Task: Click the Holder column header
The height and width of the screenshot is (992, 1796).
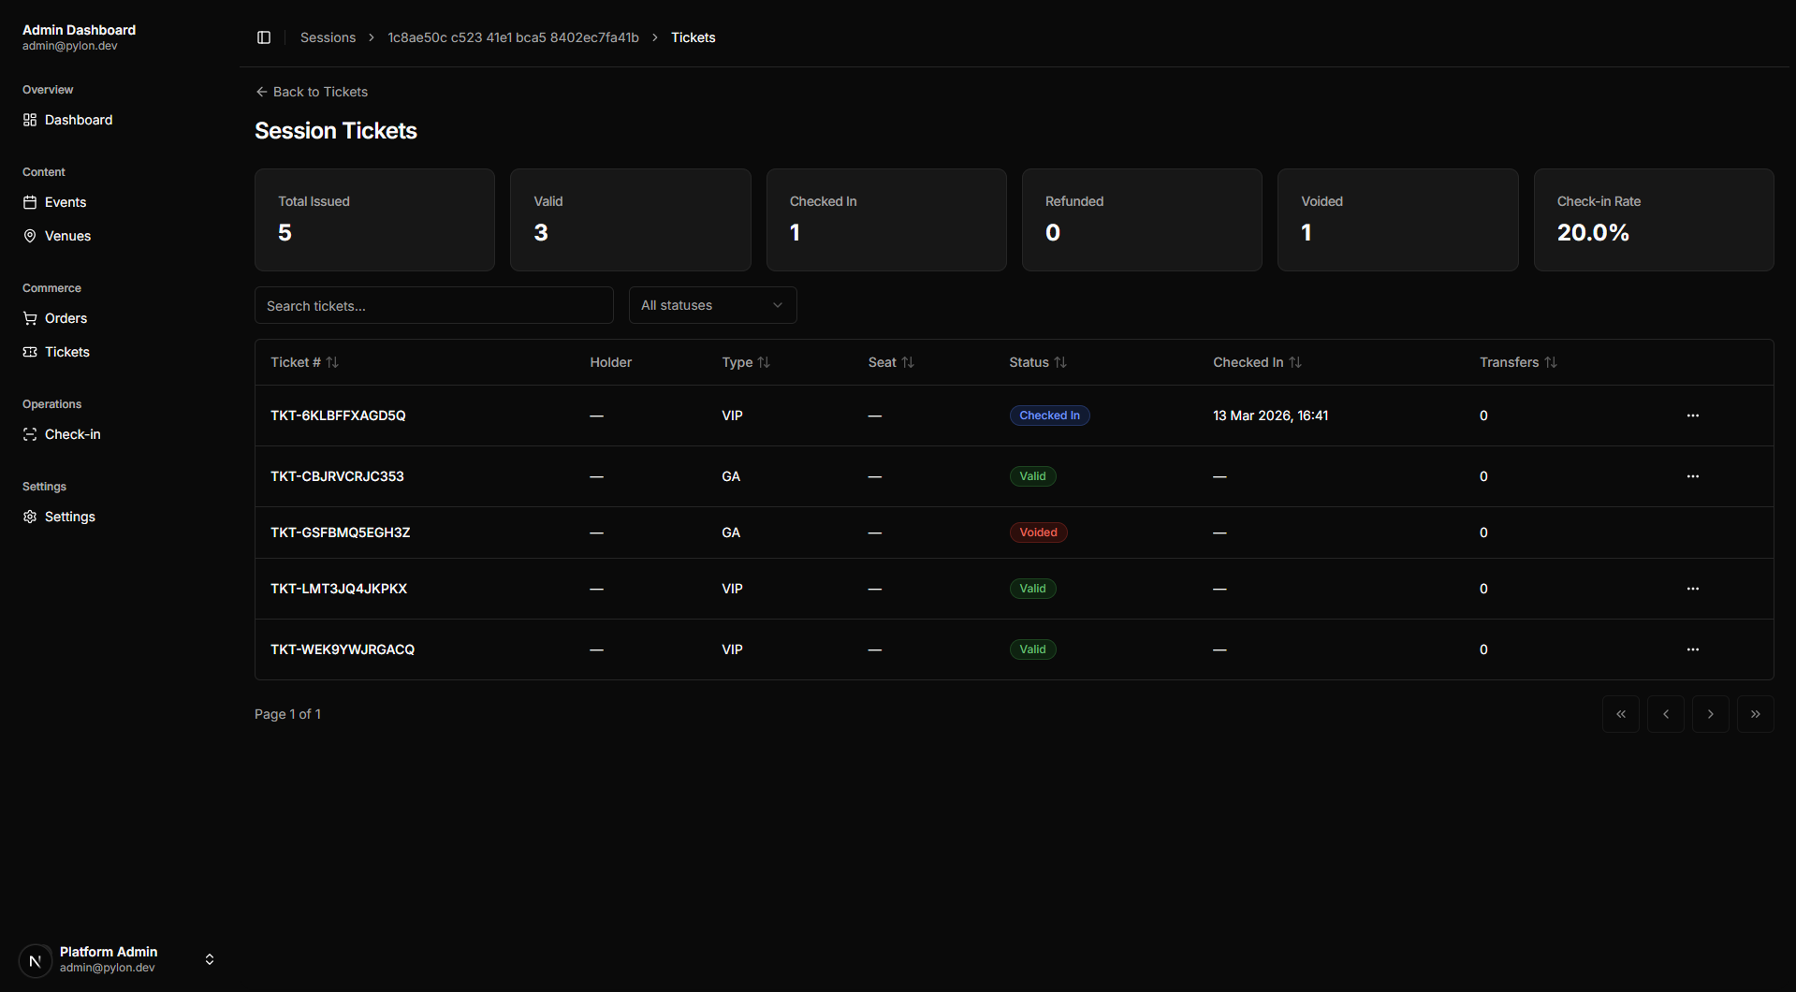Action: click(610, 362)
